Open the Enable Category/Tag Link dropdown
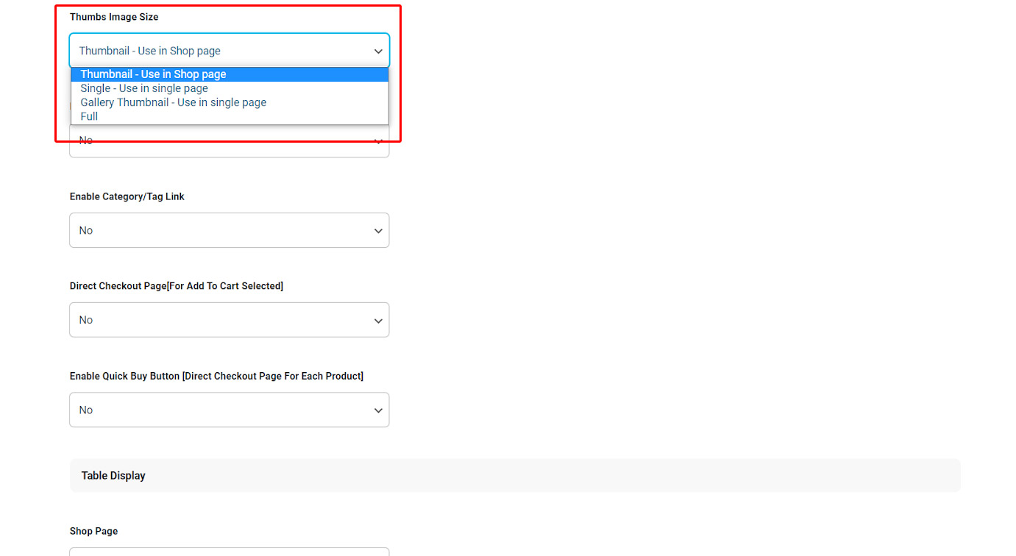The width and height of the screenshot is (1016, 556). pos(221,230)
